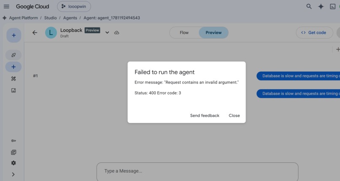Click the Status: 400 Error code: 3 text
This screenshot has width=340, height=181.
pyautogui.click(x=158, y=93)
